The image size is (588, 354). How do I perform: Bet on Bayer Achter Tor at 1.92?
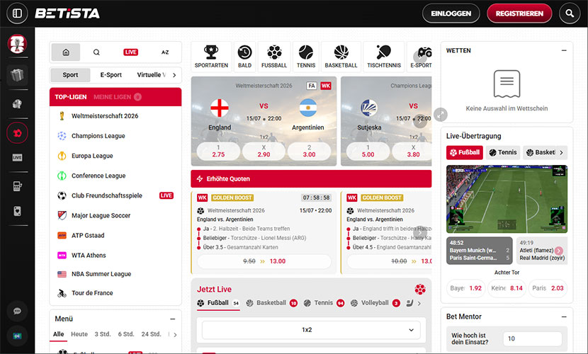(x=466, y=288)
